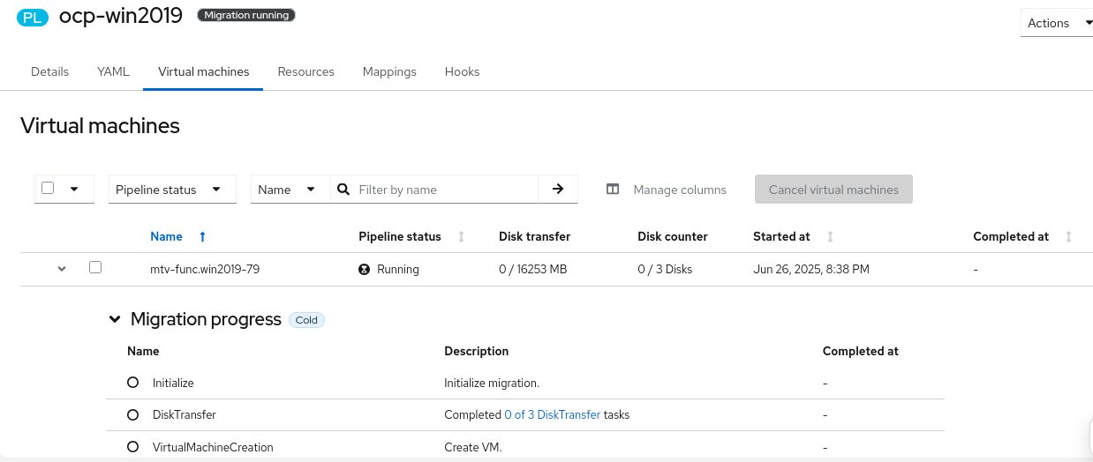Click the search magnifier icon
Image resolution: width=1093 pixels, height=462 pixels.
343,190
